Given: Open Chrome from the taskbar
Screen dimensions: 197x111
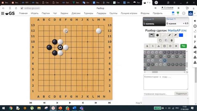Looking at the screenshot, I should pos(11,108).
